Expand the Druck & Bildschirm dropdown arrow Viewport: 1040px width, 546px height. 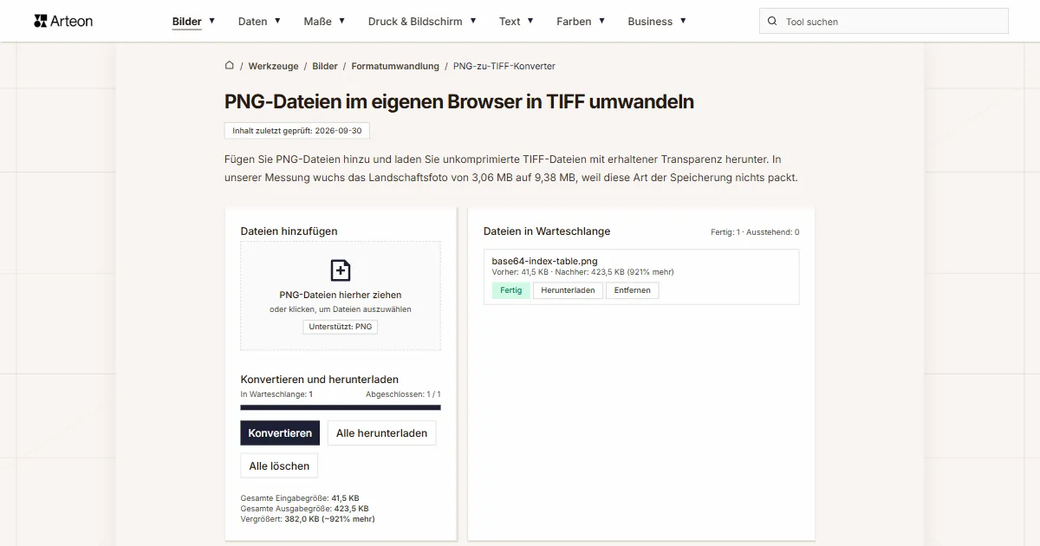(x=472, y=21)
